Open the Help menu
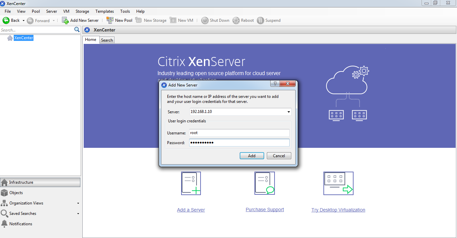Image resolution: width=457 pixels, height=238 pixels. (141, 11)
